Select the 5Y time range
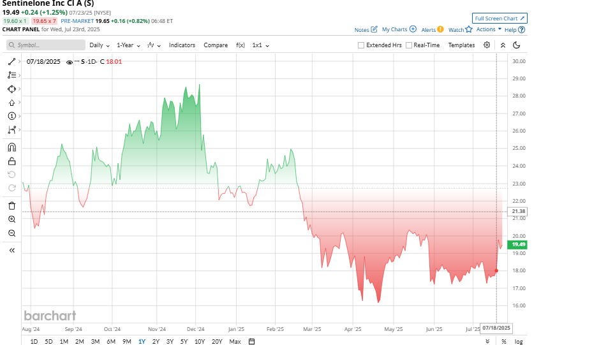This screenshot has height=345, width=592. click(184, 341)
